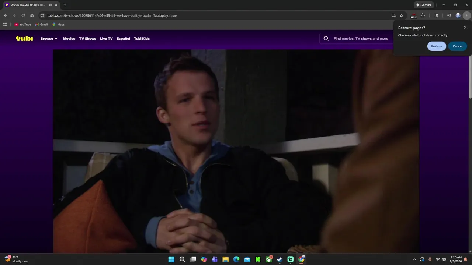Open the Windows Start menu
The width and height of the screenshot is (472, 265).
(171, 259)
